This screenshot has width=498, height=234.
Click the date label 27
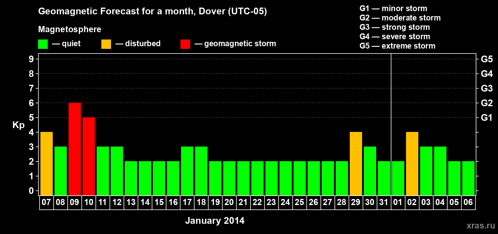[x=328, y=202]
